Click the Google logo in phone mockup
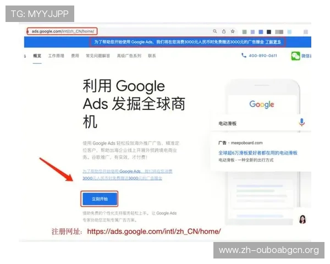This screenshot has width=330, height=264. click(262, 104)
